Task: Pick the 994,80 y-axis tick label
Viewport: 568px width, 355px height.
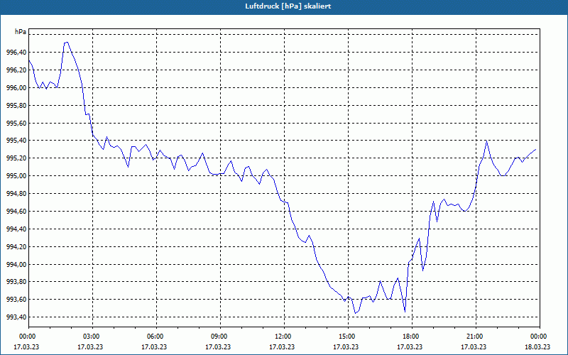Action: coord(16,194)
